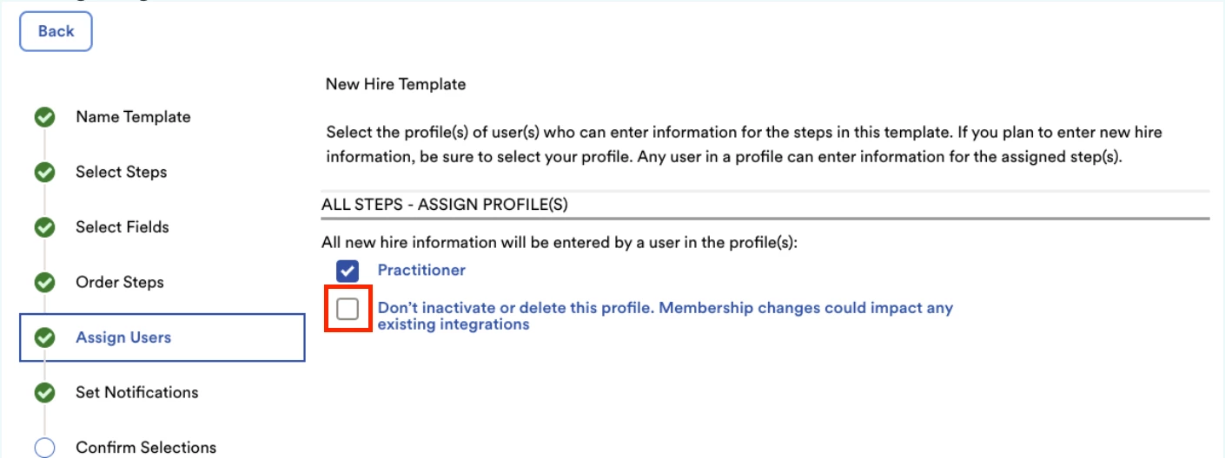The width and height of the screenshot is (1225, 458).
Task: Click the Practitioner profile link
Action: [421, 270]
